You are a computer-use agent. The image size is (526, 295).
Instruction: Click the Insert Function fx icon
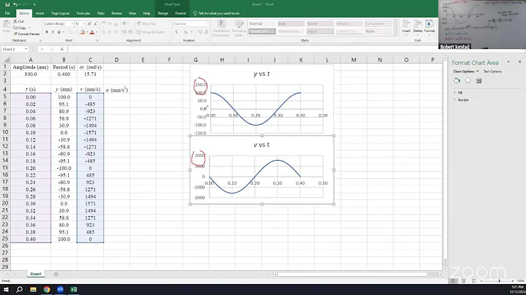pyautogui.click(x=61, y=49)
